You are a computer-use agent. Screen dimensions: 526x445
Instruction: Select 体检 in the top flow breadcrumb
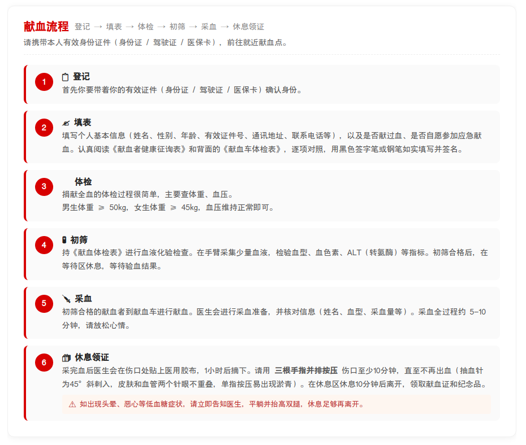(145, 27)
